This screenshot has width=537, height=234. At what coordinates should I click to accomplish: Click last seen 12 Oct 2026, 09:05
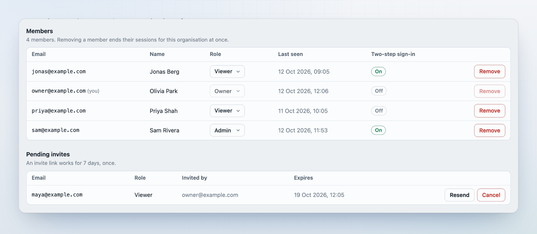pos(304,72)
